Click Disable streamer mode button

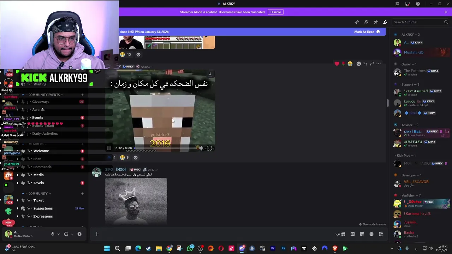275,12
